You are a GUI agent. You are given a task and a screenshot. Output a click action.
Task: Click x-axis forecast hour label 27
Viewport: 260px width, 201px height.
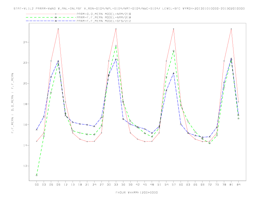click(x=101, y=185)
